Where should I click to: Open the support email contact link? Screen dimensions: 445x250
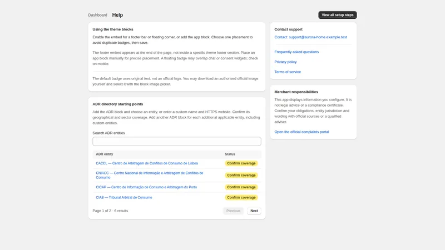point(310,37)
